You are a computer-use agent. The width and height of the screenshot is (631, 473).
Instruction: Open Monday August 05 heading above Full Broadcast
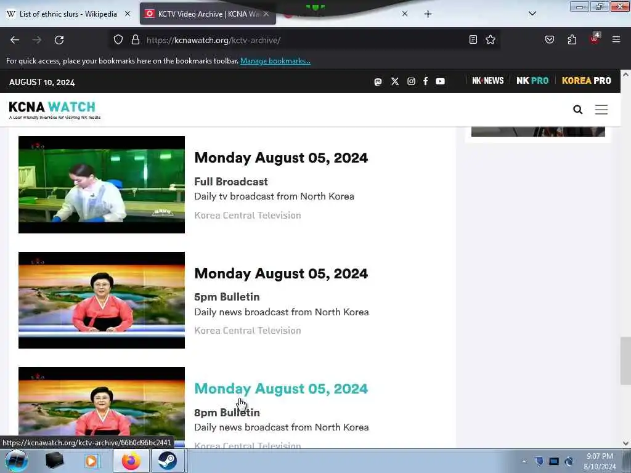tap(281, 158)
